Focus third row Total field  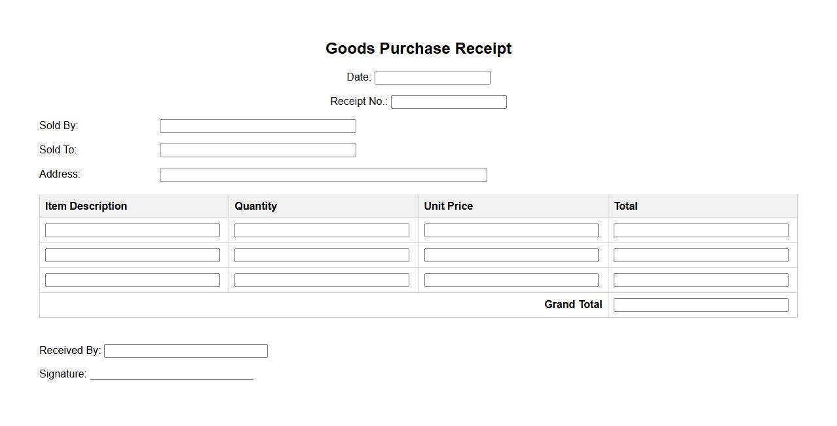point(701,281)
